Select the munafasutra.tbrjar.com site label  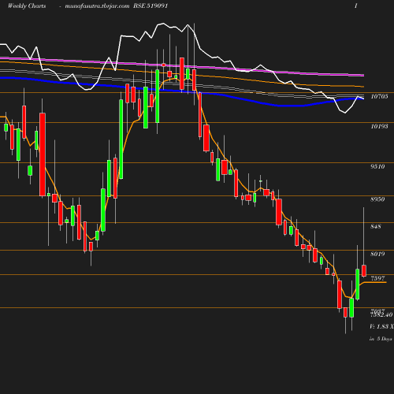pyautogui.click(x=97, y=6)
